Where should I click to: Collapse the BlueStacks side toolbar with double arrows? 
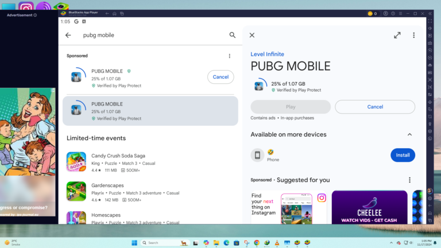(x=430, y=14)
